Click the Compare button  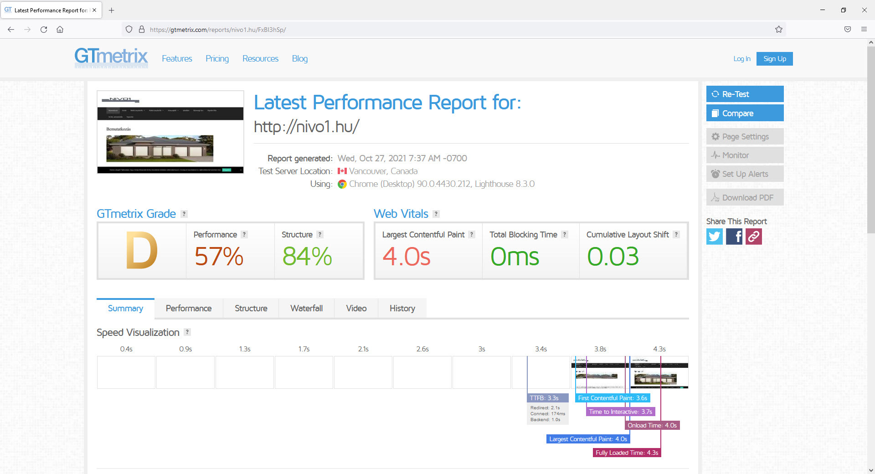(745, 113)
